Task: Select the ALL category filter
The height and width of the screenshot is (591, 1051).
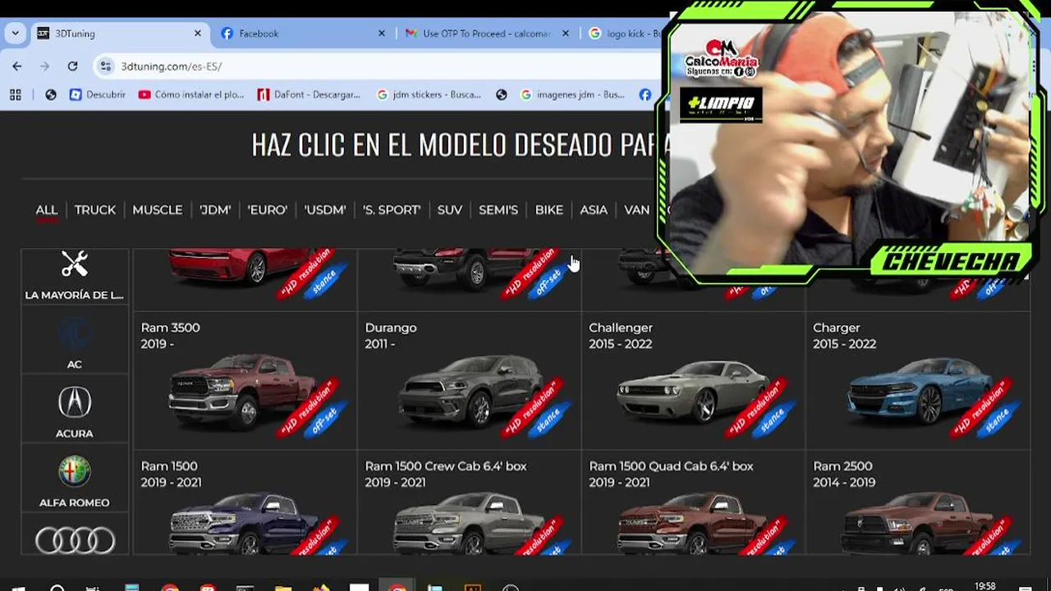Action: point(47,210)
